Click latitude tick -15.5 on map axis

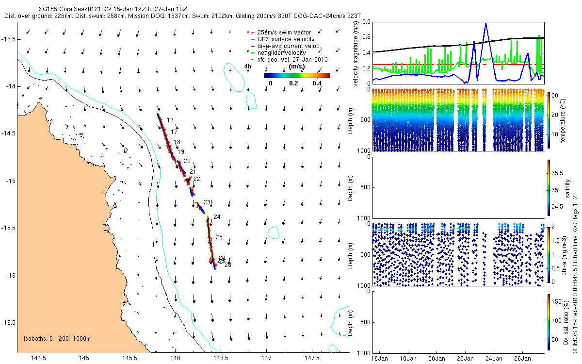(x=9, y=228)
